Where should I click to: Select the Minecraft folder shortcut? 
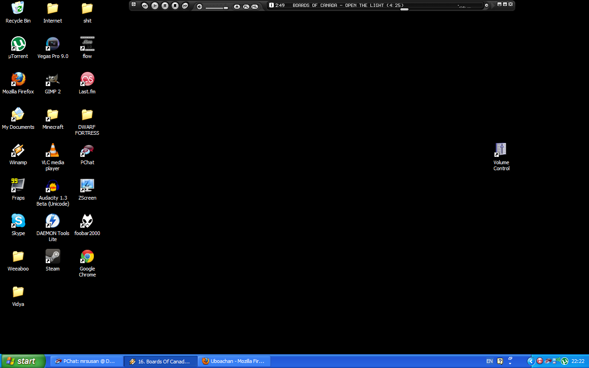(x=52, y=119)
